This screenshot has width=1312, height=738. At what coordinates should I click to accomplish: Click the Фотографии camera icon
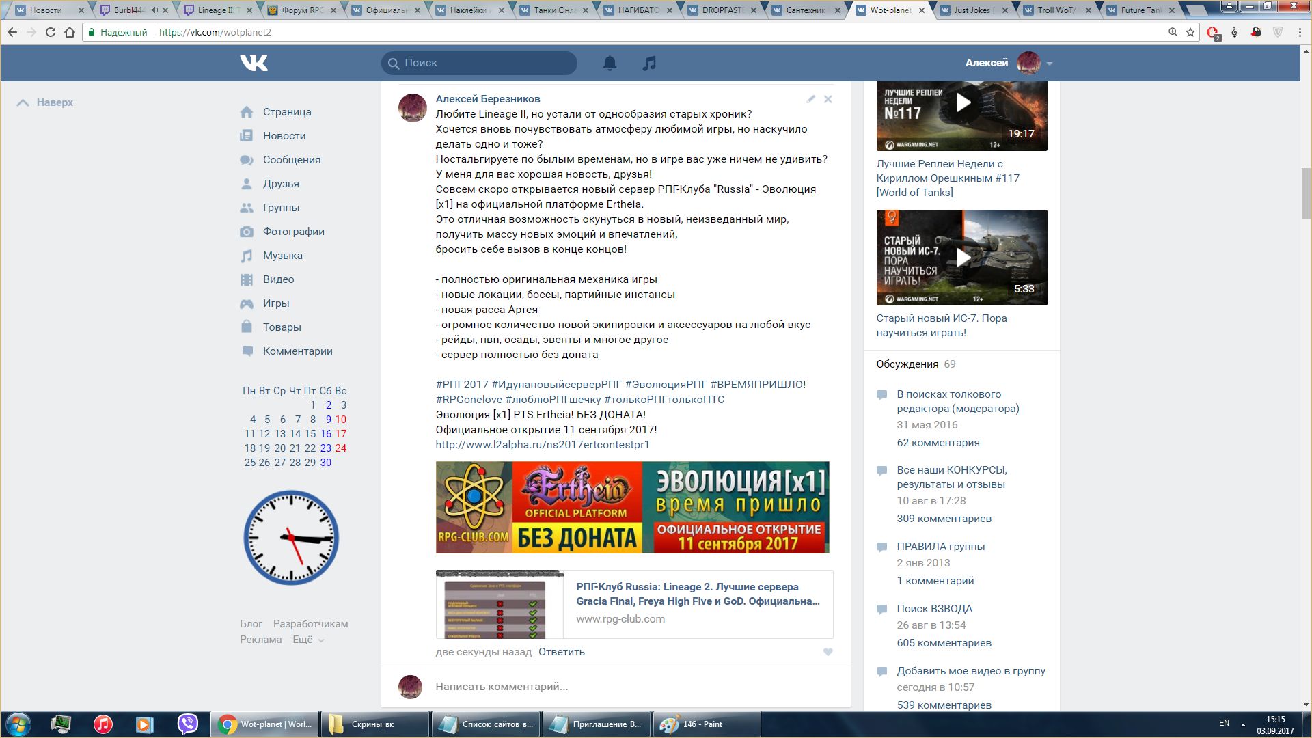[x=247, y=232]
